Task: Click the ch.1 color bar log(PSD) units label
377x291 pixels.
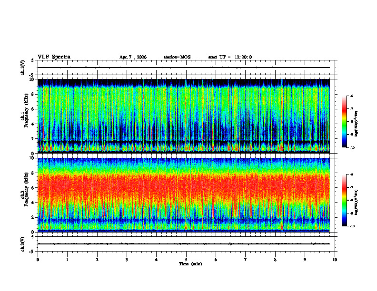Action: coord(357,124)
